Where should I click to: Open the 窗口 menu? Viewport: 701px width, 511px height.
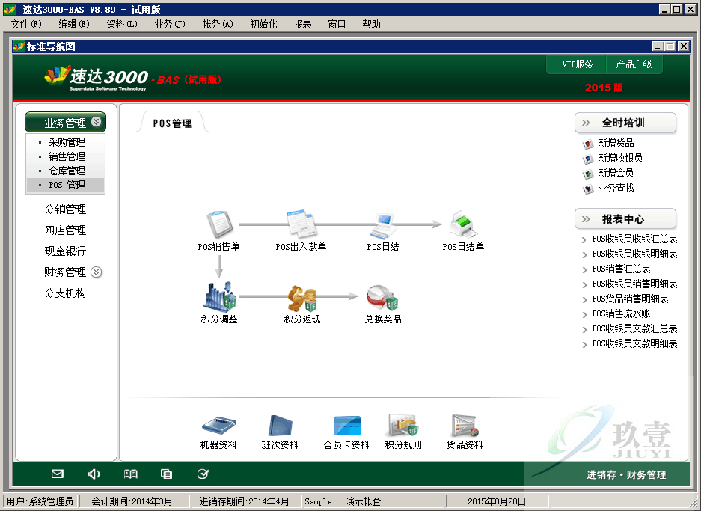pyautogui.click(x=337, y=24)
